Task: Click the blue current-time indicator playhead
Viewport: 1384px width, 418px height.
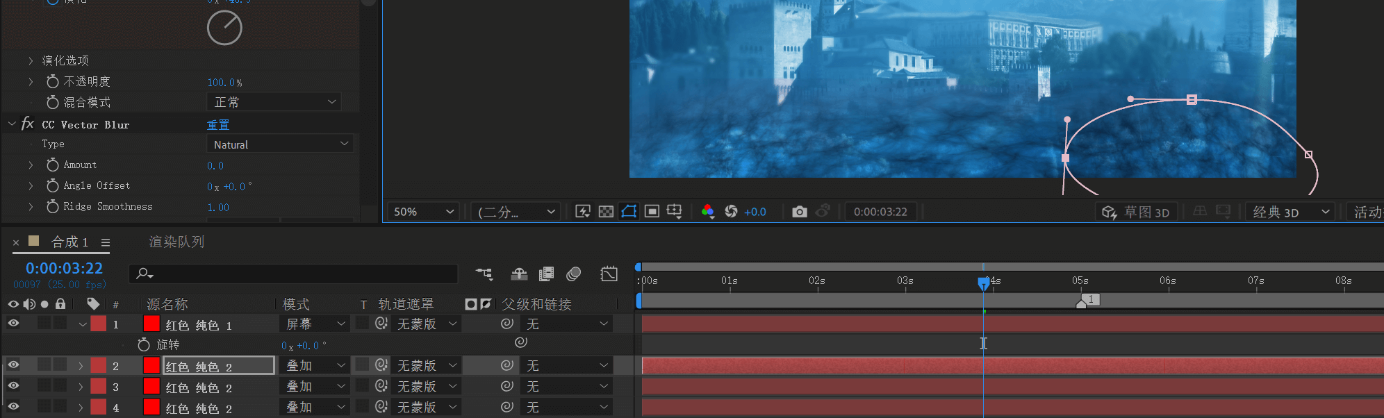Action: point(983,283)
